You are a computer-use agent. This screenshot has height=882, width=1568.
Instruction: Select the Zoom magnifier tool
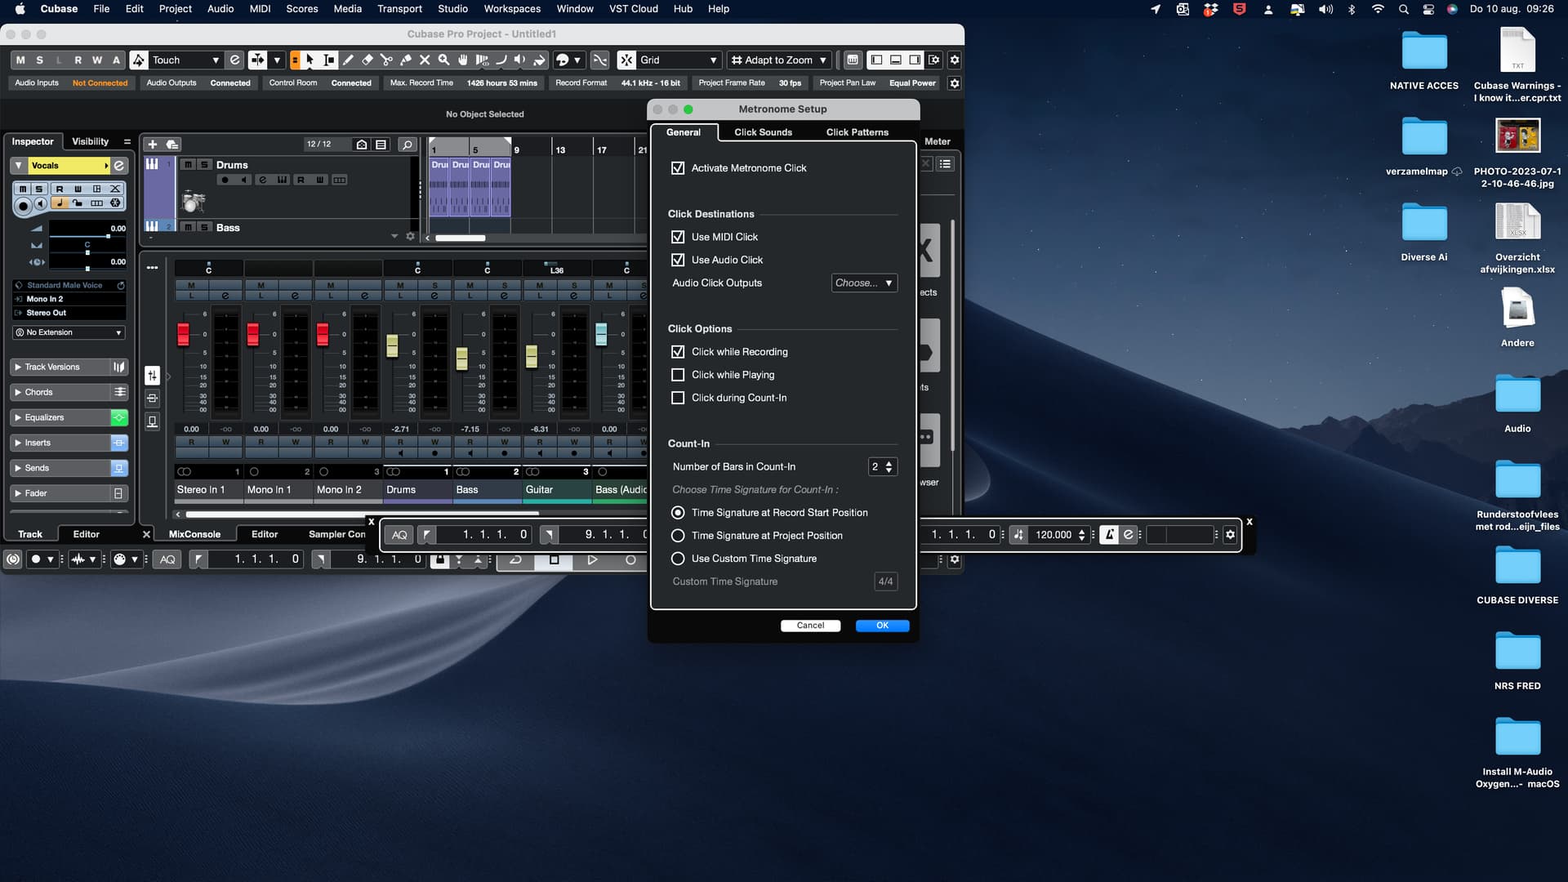point(443,60)
